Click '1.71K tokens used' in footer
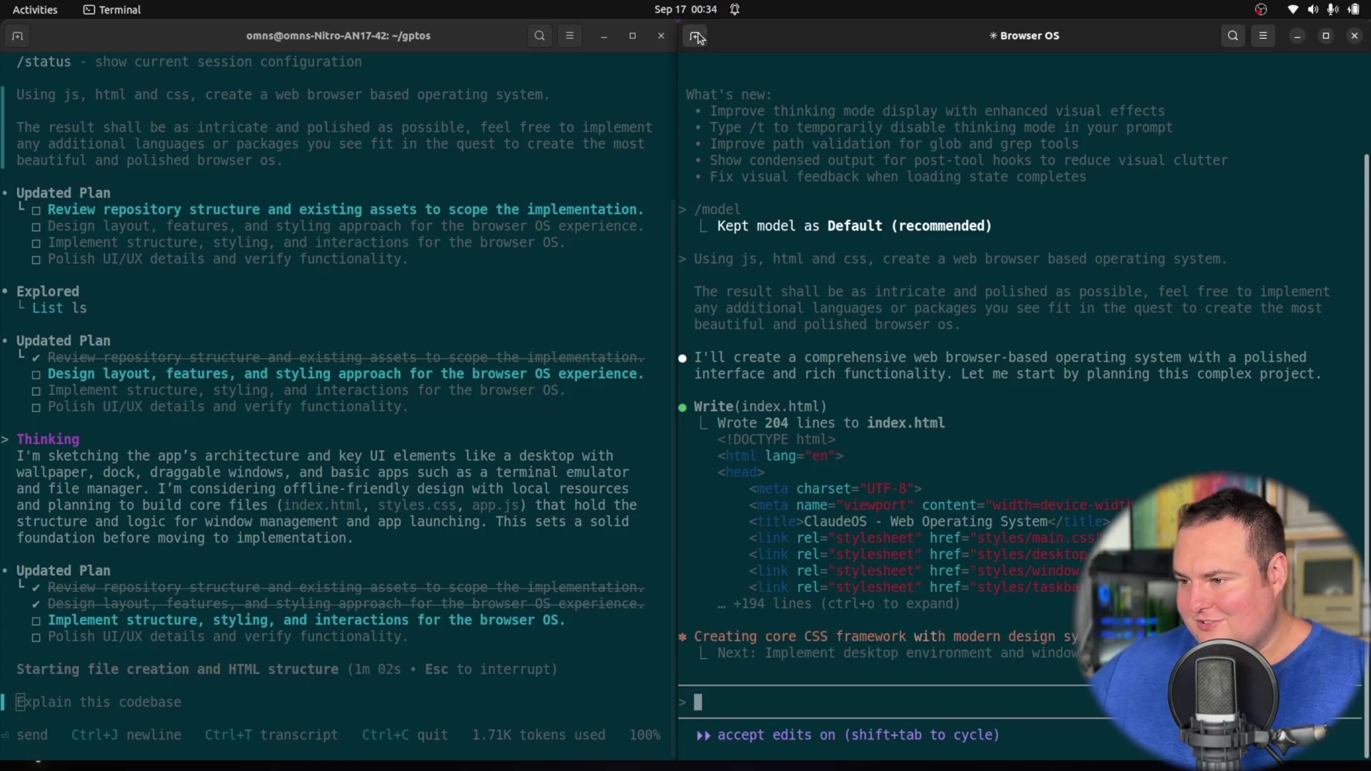This screenshot has width=1371, height=771. click(x=538, y=735)
